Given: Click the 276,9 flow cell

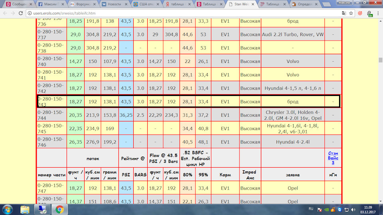Looking at the screenshot, I should [93, 142].
